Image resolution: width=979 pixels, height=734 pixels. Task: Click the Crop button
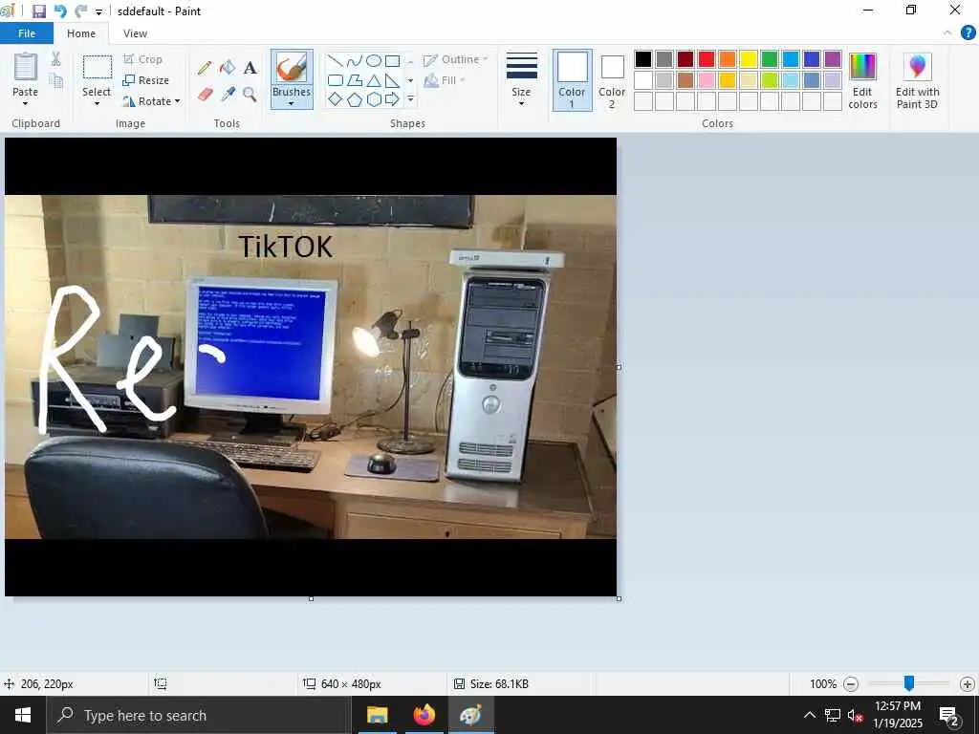tap(143, 59)
